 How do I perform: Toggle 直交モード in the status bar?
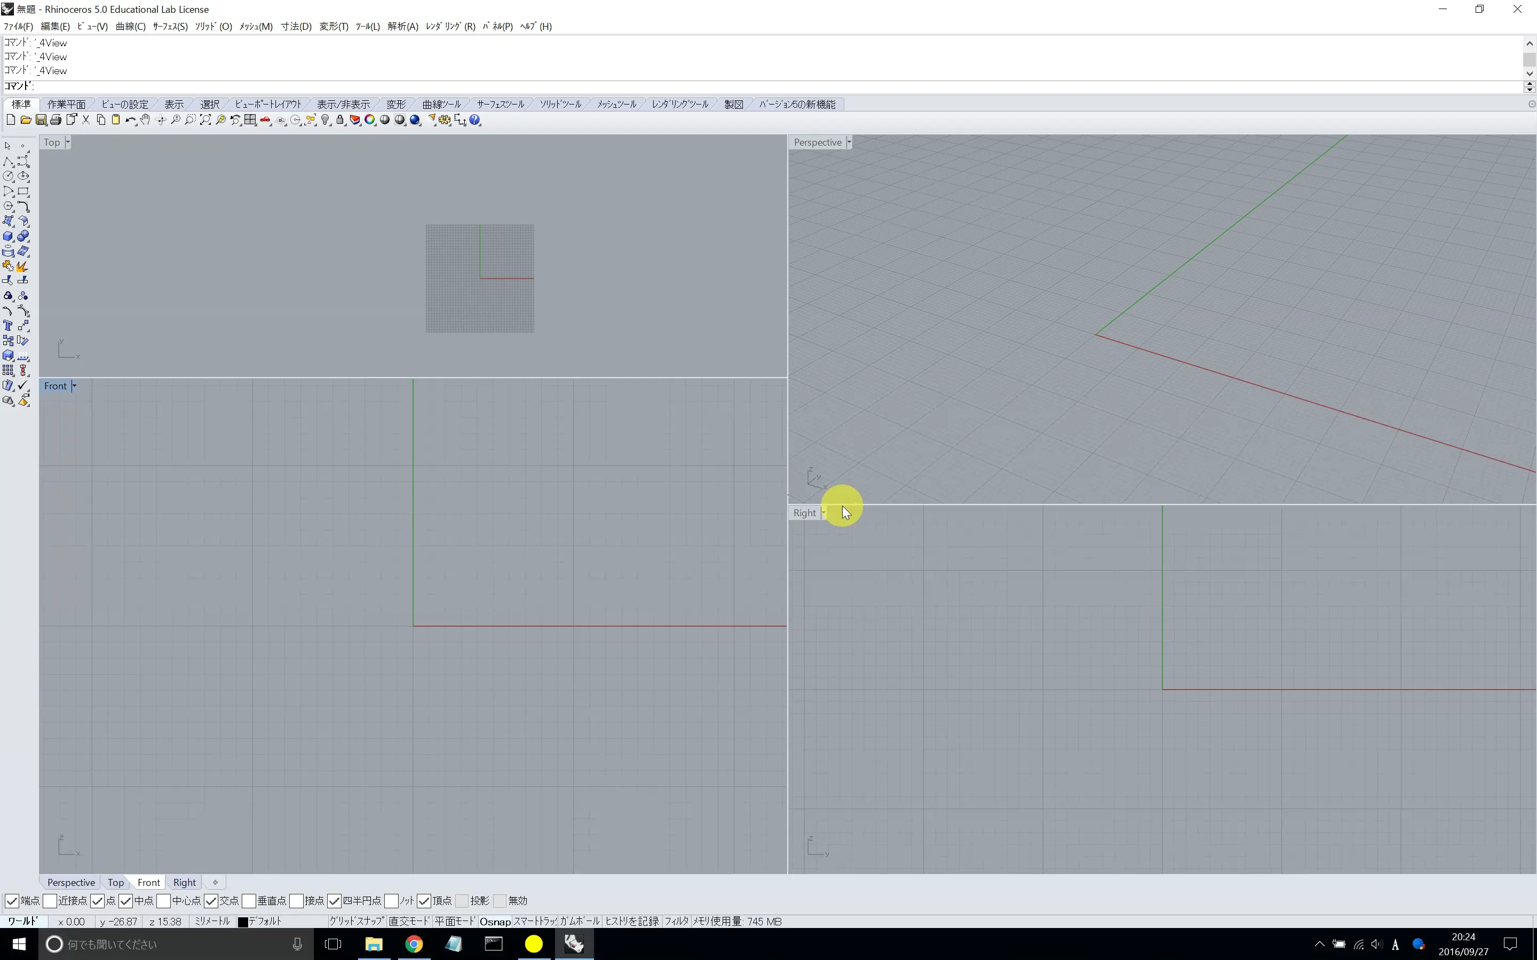click(x=410, y=921)
